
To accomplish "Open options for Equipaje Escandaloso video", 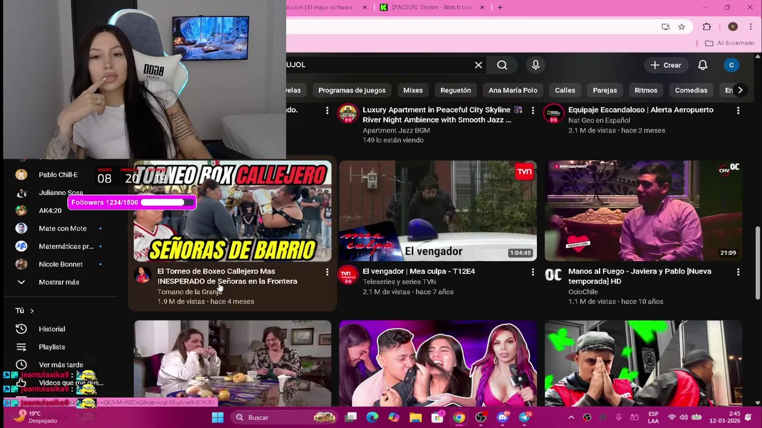I will click(738, 111).
